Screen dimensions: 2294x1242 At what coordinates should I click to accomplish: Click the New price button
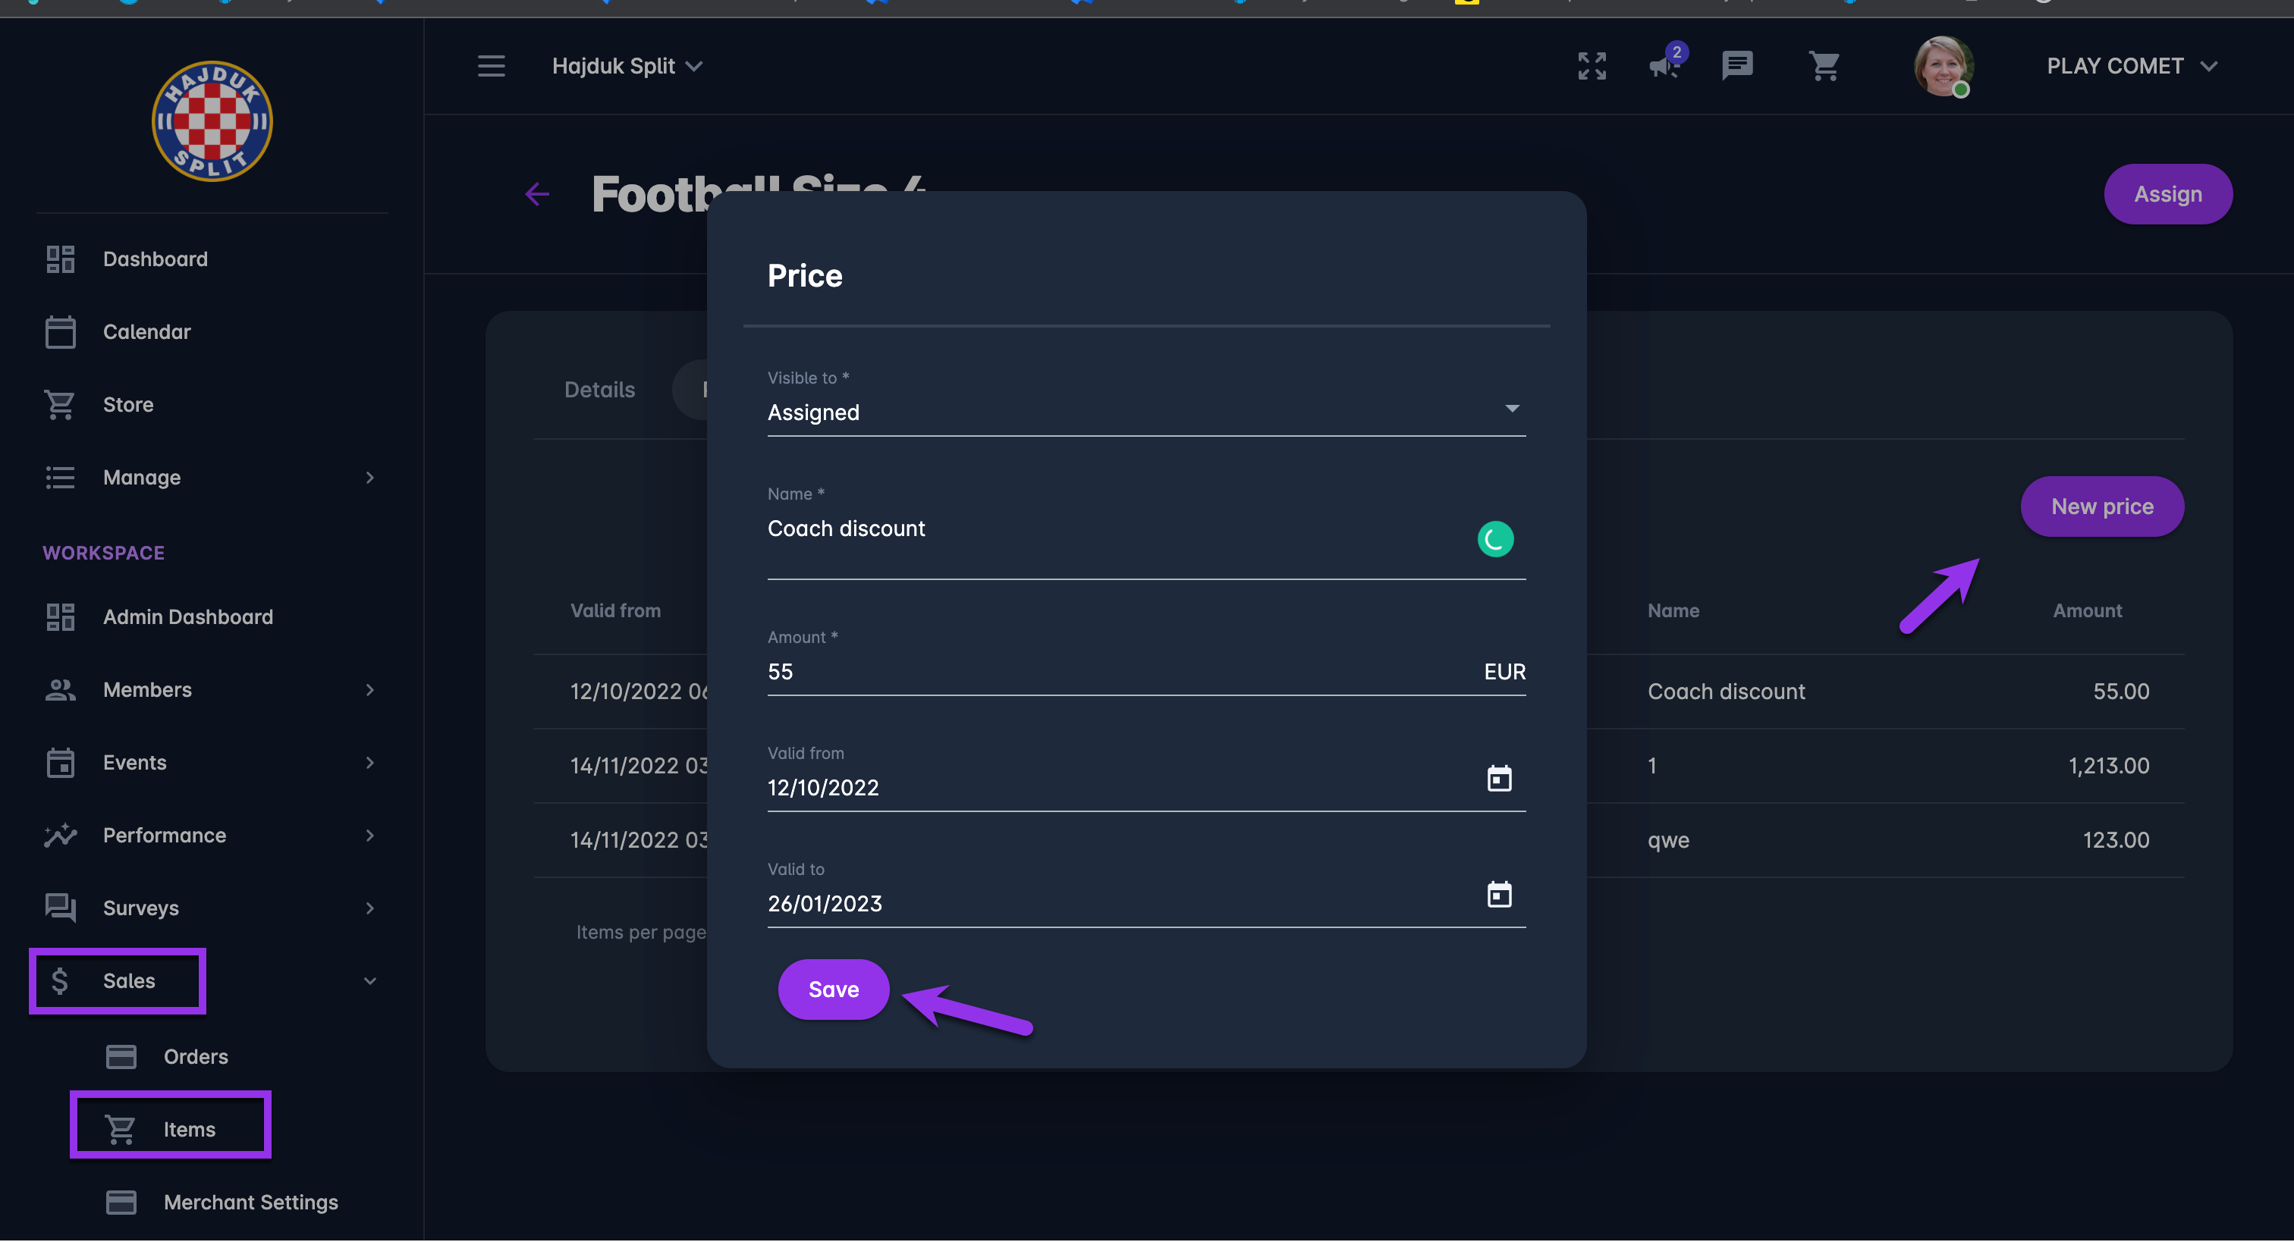click(2101, 507)
